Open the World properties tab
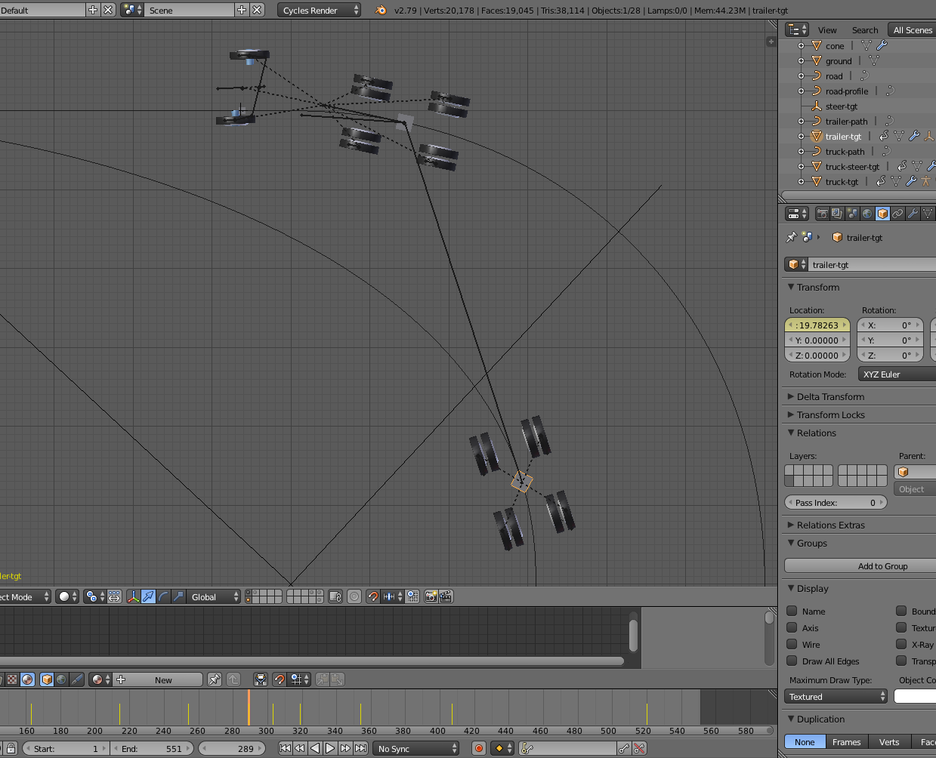This screenshot has height=758, width=936. 867,214
